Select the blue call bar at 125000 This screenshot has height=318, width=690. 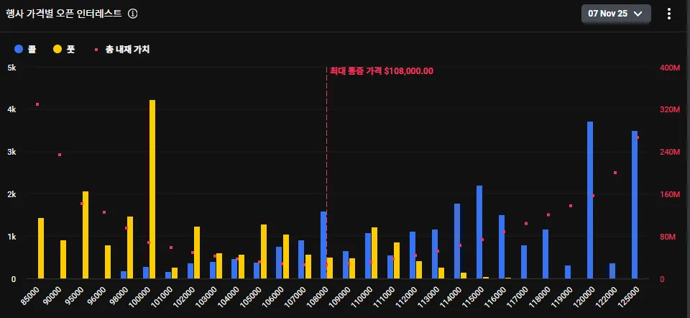[x=635, y=205]
